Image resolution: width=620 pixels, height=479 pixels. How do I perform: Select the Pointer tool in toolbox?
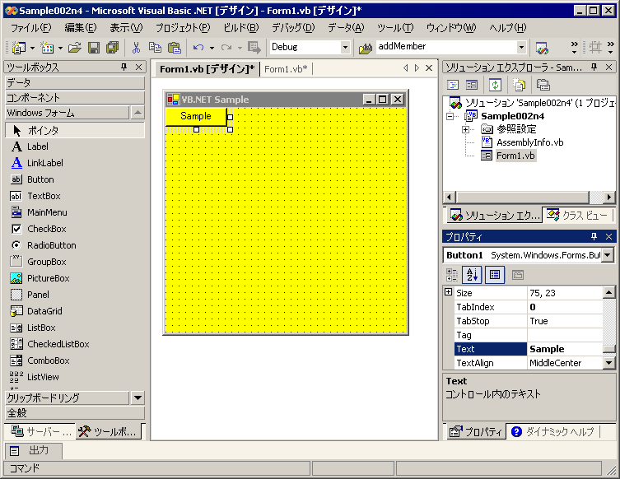pos(75,130)
